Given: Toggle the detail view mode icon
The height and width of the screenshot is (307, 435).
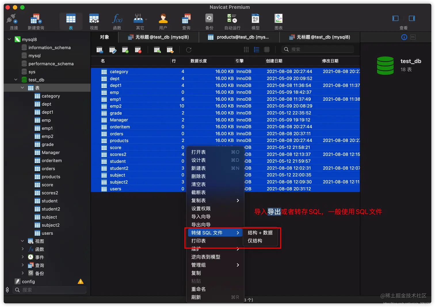Looking at the screenshot, I should pyautogui.click(x=267, y=49).
